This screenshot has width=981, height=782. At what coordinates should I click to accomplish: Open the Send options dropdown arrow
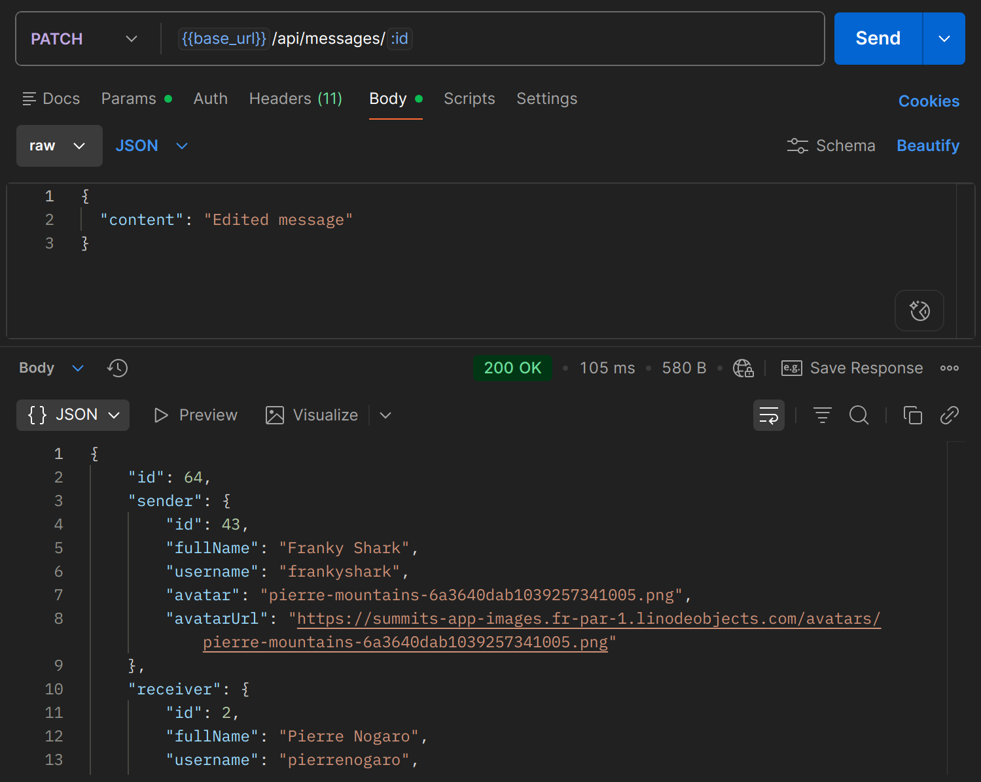pos(944,39)
